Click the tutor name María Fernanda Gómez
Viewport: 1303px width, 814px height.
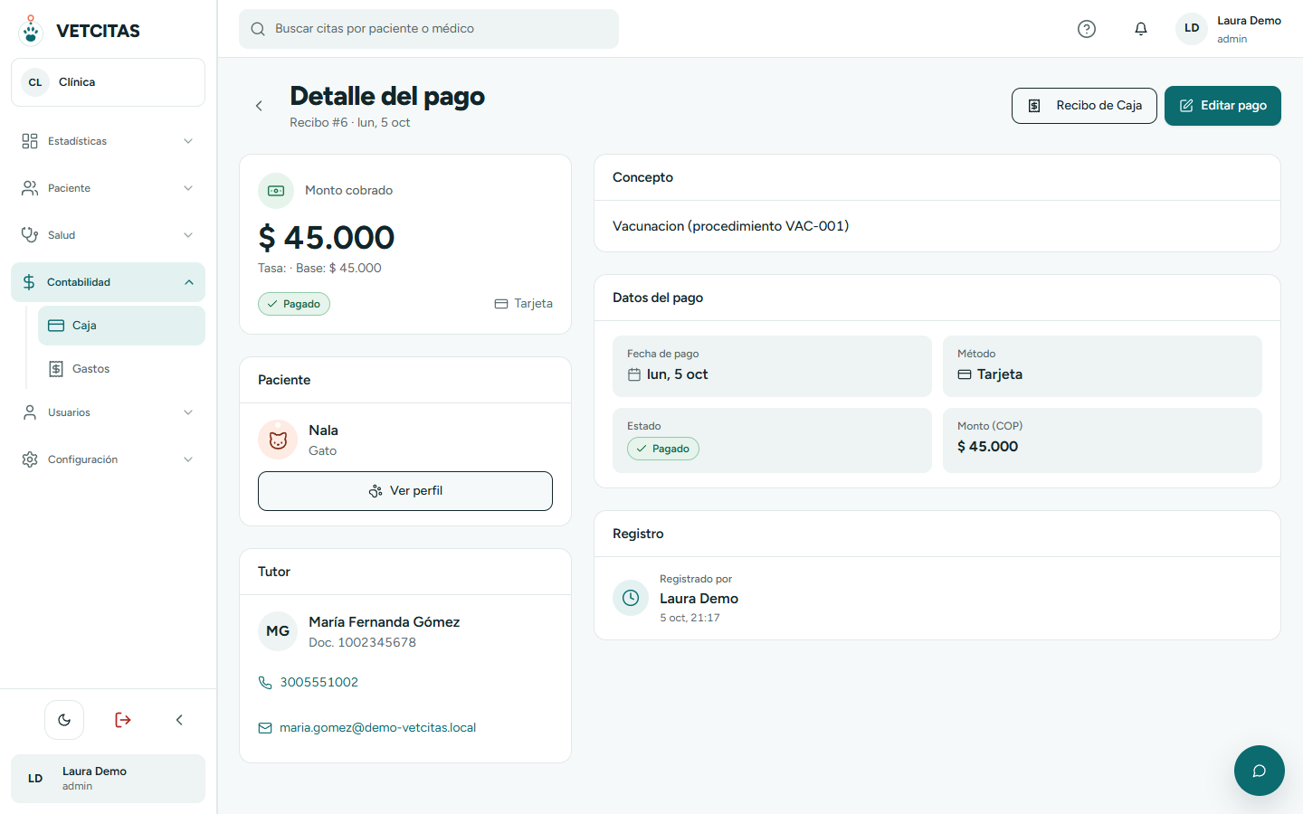384,622
